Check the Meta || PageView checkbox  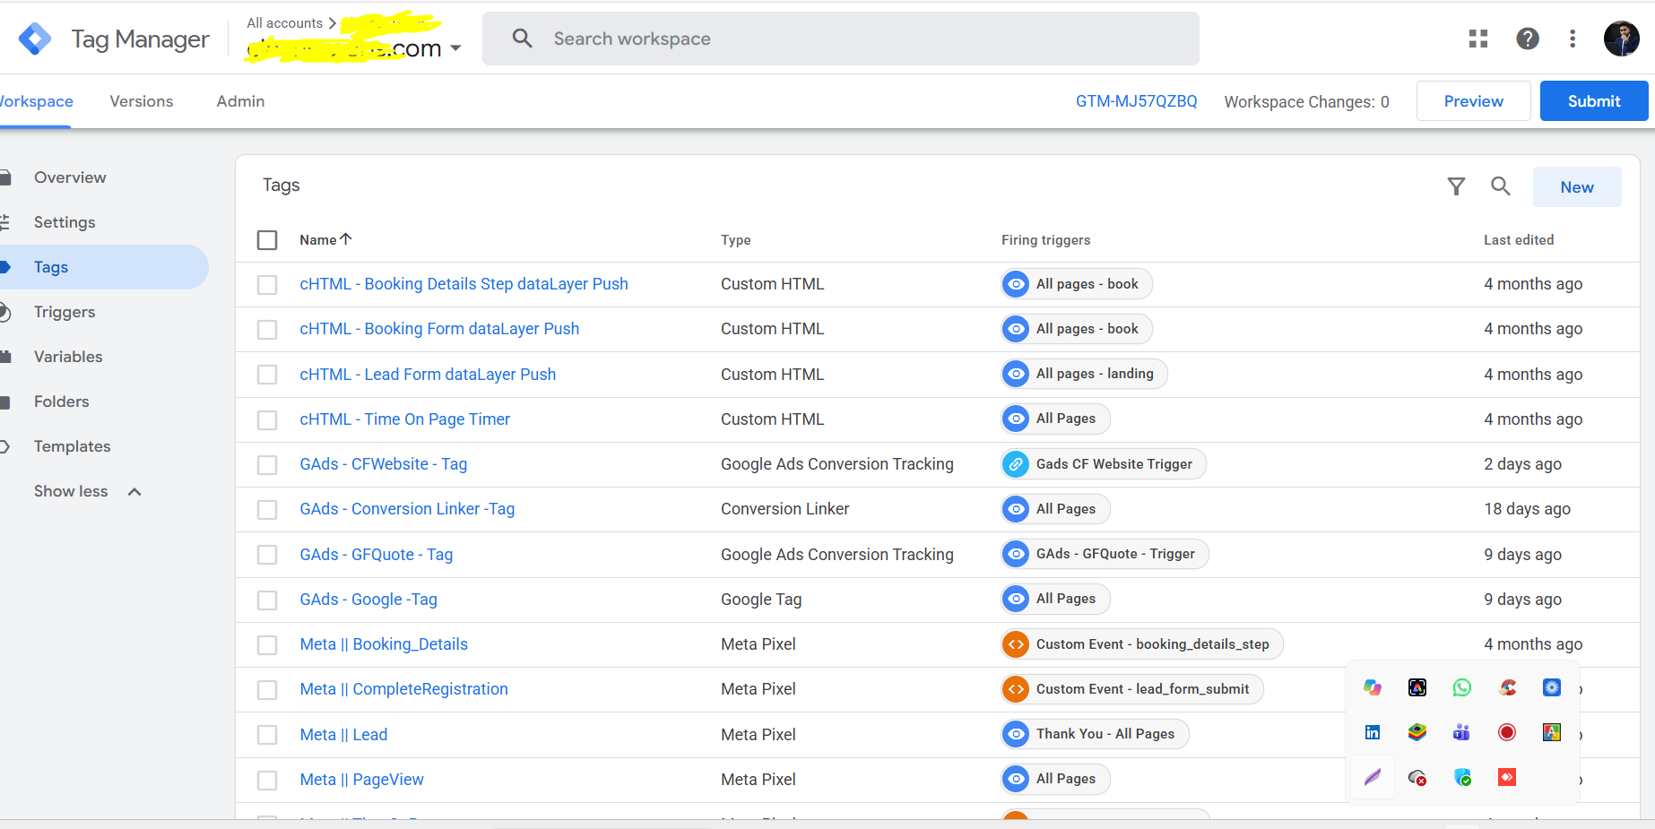tap(267, 781)
